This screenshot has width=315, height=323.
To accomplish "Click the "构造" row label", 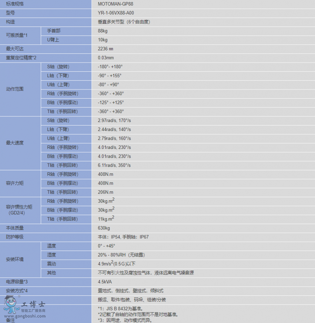I will 10,22.
